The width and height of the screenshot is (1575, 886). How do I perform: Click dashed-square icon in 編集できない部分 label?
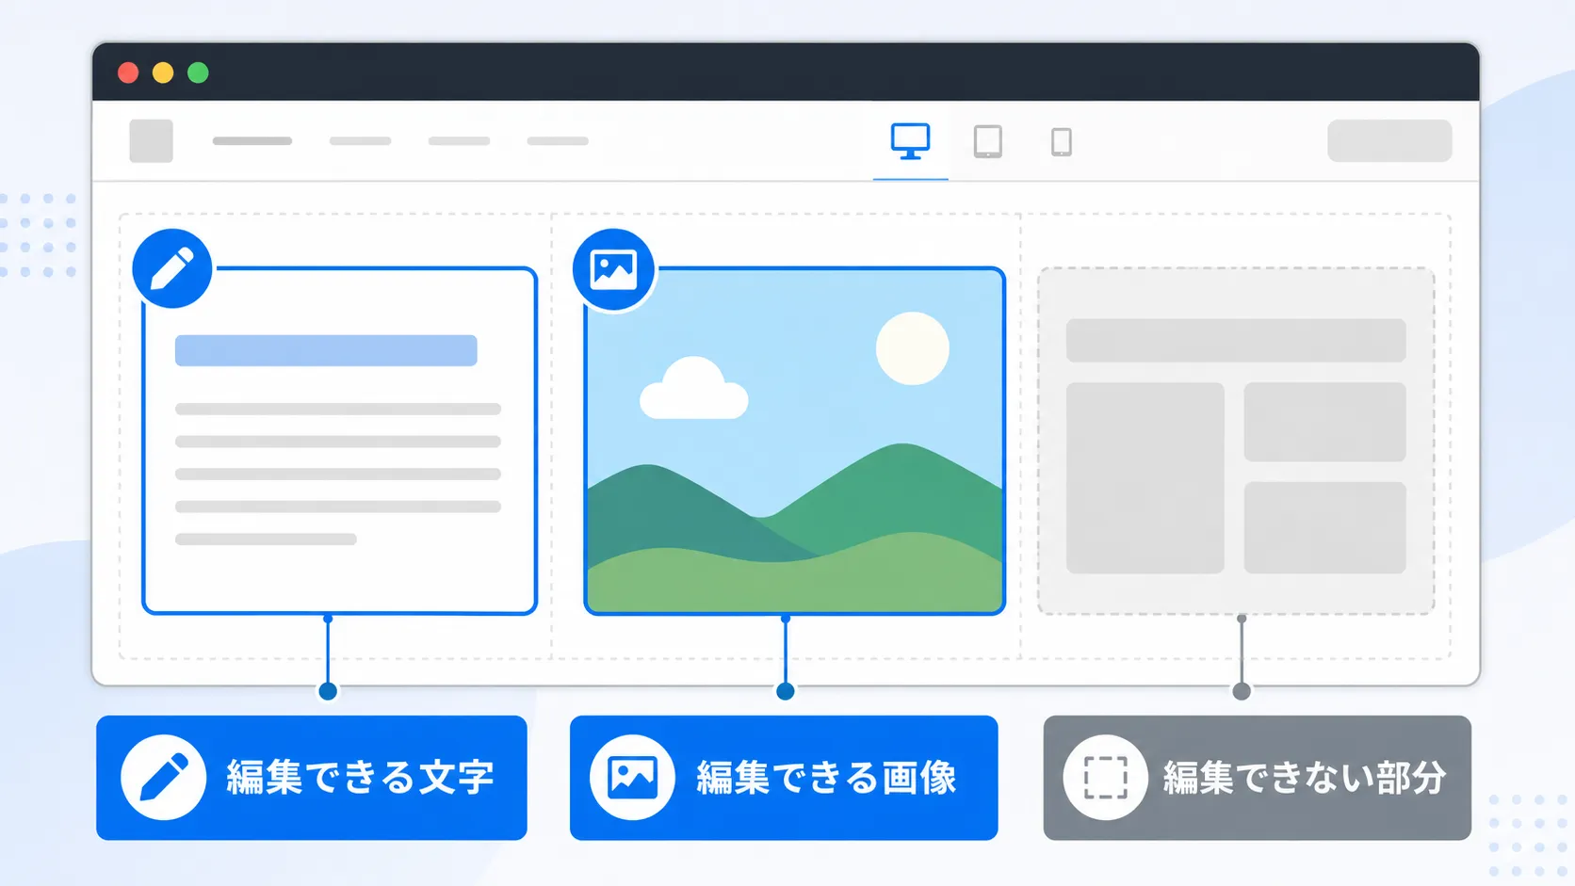(1105, 778)
